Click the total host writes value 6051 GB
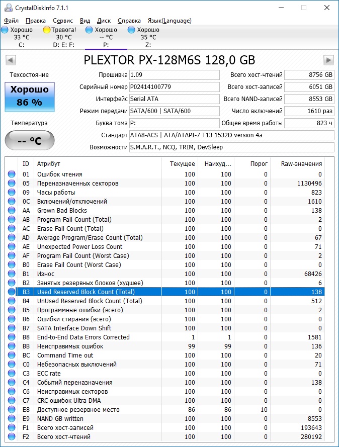 pyautogui.click(x=309, y=87)
